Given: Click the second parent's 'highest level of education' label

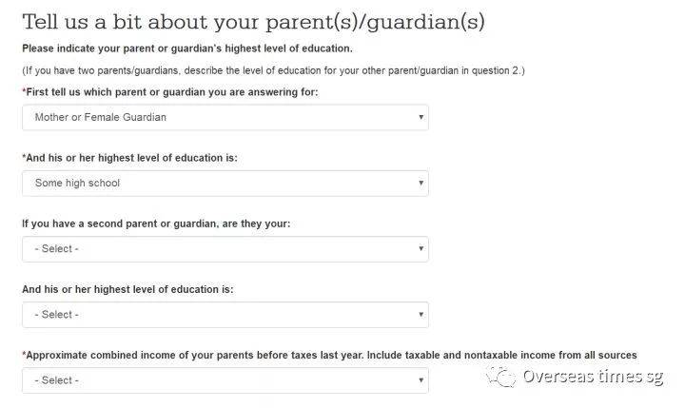Looking at the screenshot, I should (x=127, y=288).
